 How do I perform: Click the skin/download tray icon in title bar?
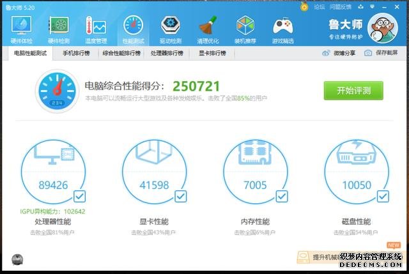[x=360, y=7]
